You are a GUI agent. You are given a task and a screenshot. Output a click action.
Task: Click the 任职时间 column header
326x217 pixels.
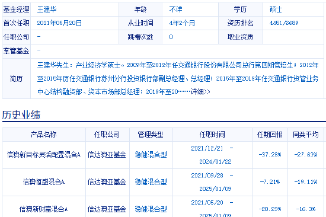(x=212, y=135)
